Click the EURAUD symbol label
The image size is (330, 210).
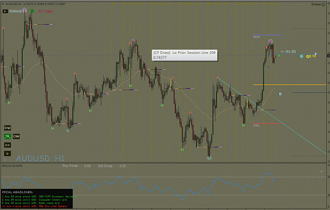(18, 12)
